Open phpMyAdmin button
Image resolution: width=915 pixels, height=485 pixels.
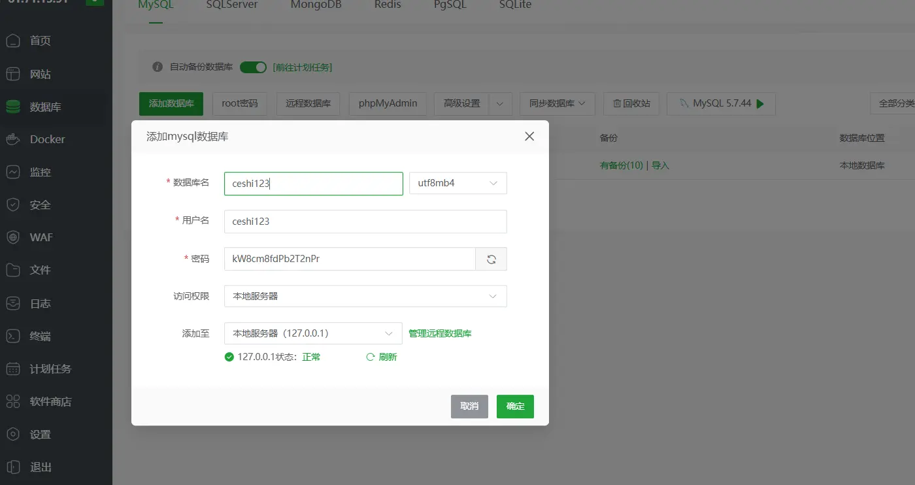click(388, 103)
